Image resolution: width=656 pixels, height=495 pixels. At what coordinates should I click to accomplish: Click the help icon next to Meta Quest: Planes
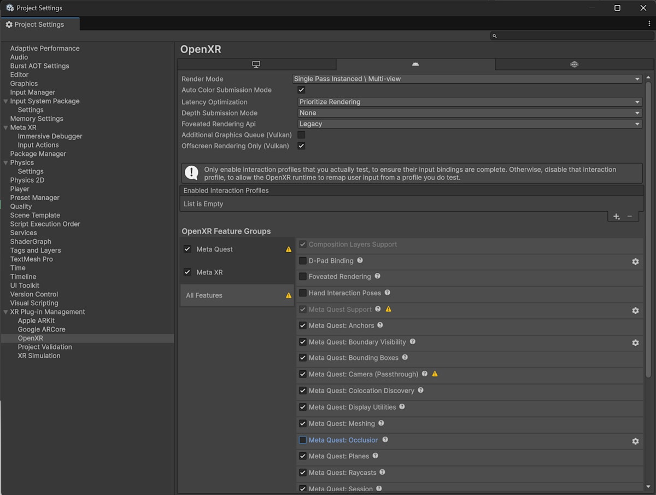(375, 456)
